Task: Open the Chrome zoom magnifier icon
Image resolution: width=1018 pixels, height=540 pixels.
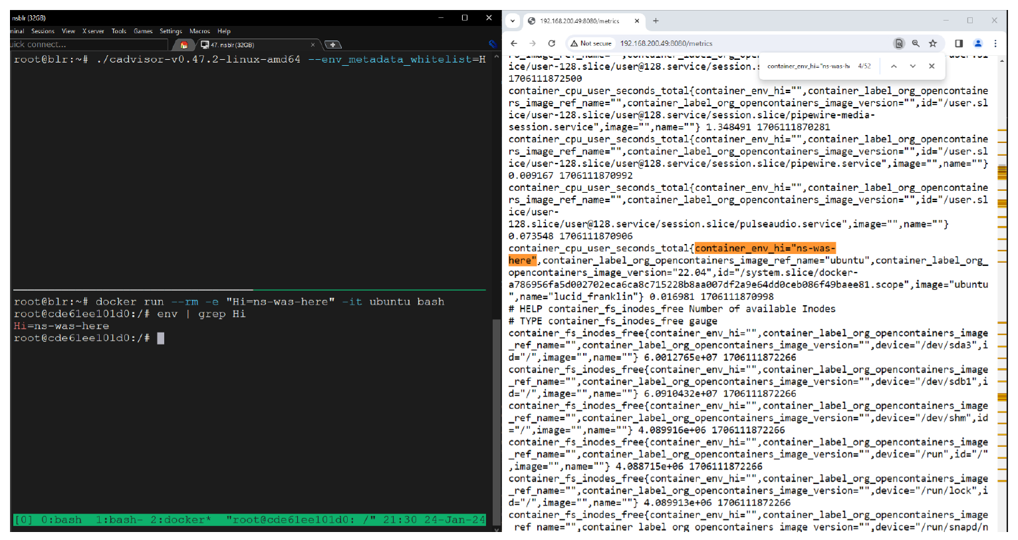Action: point(916,43)
